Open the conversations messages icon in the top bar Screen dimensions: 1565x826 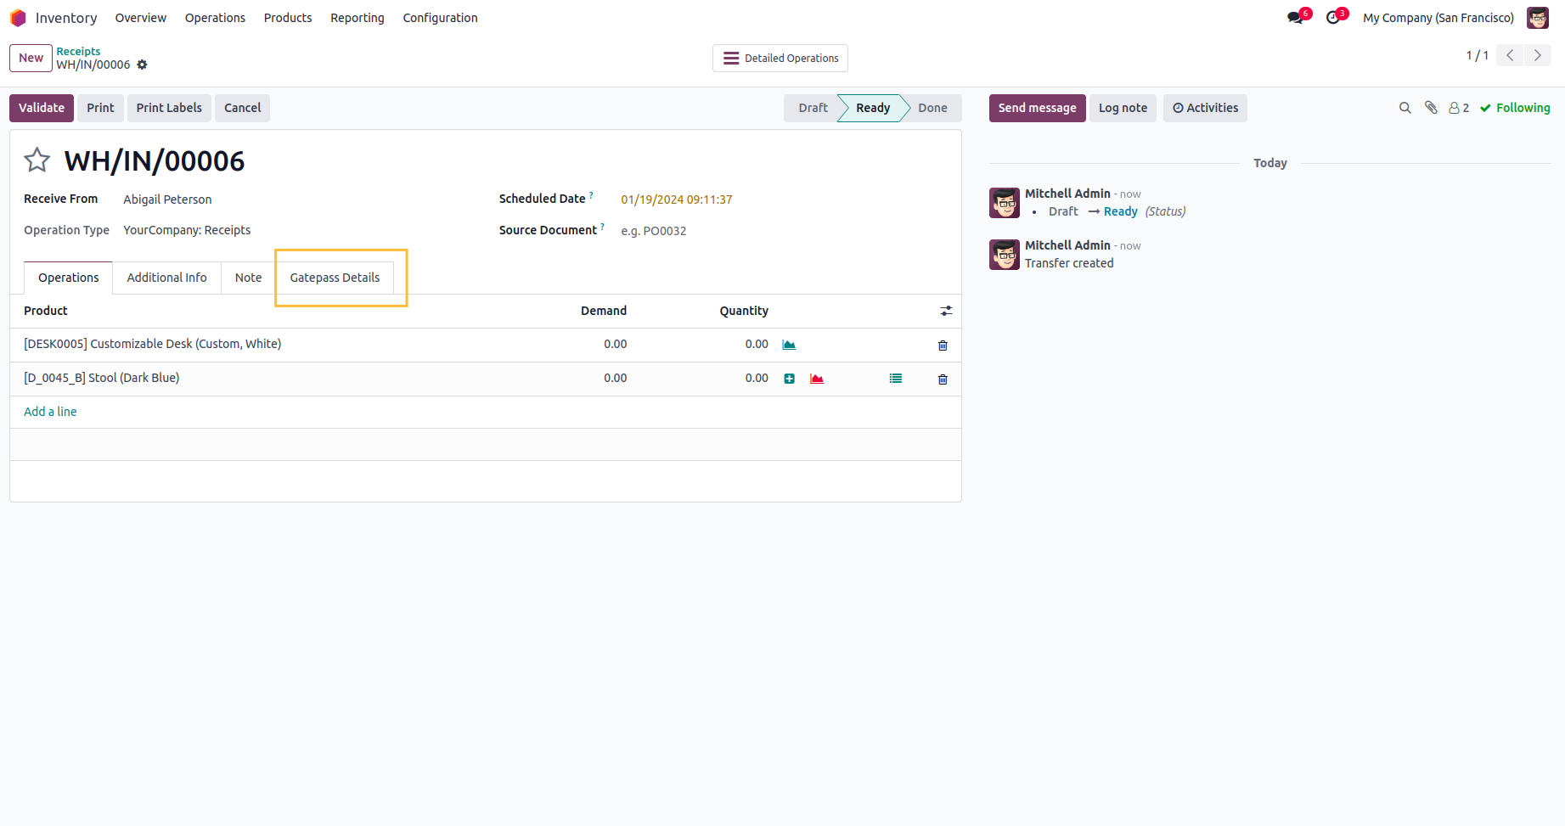coord(1295,18)
